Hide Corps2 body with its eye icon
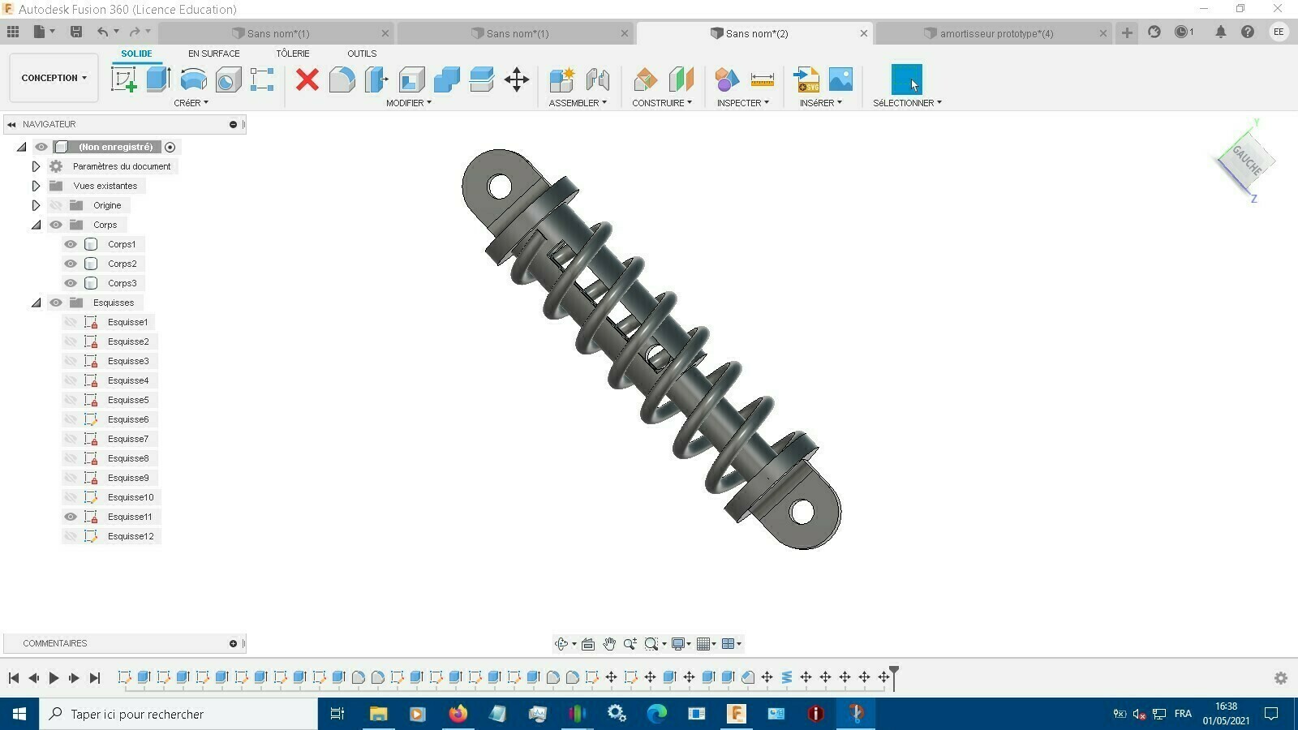 coord(71,264)
